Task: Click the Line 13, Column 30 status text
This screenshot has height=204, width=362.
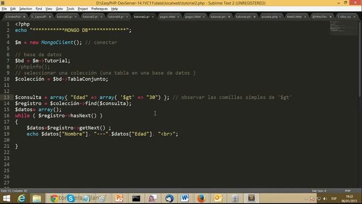Action: click(x=14, y=191)
